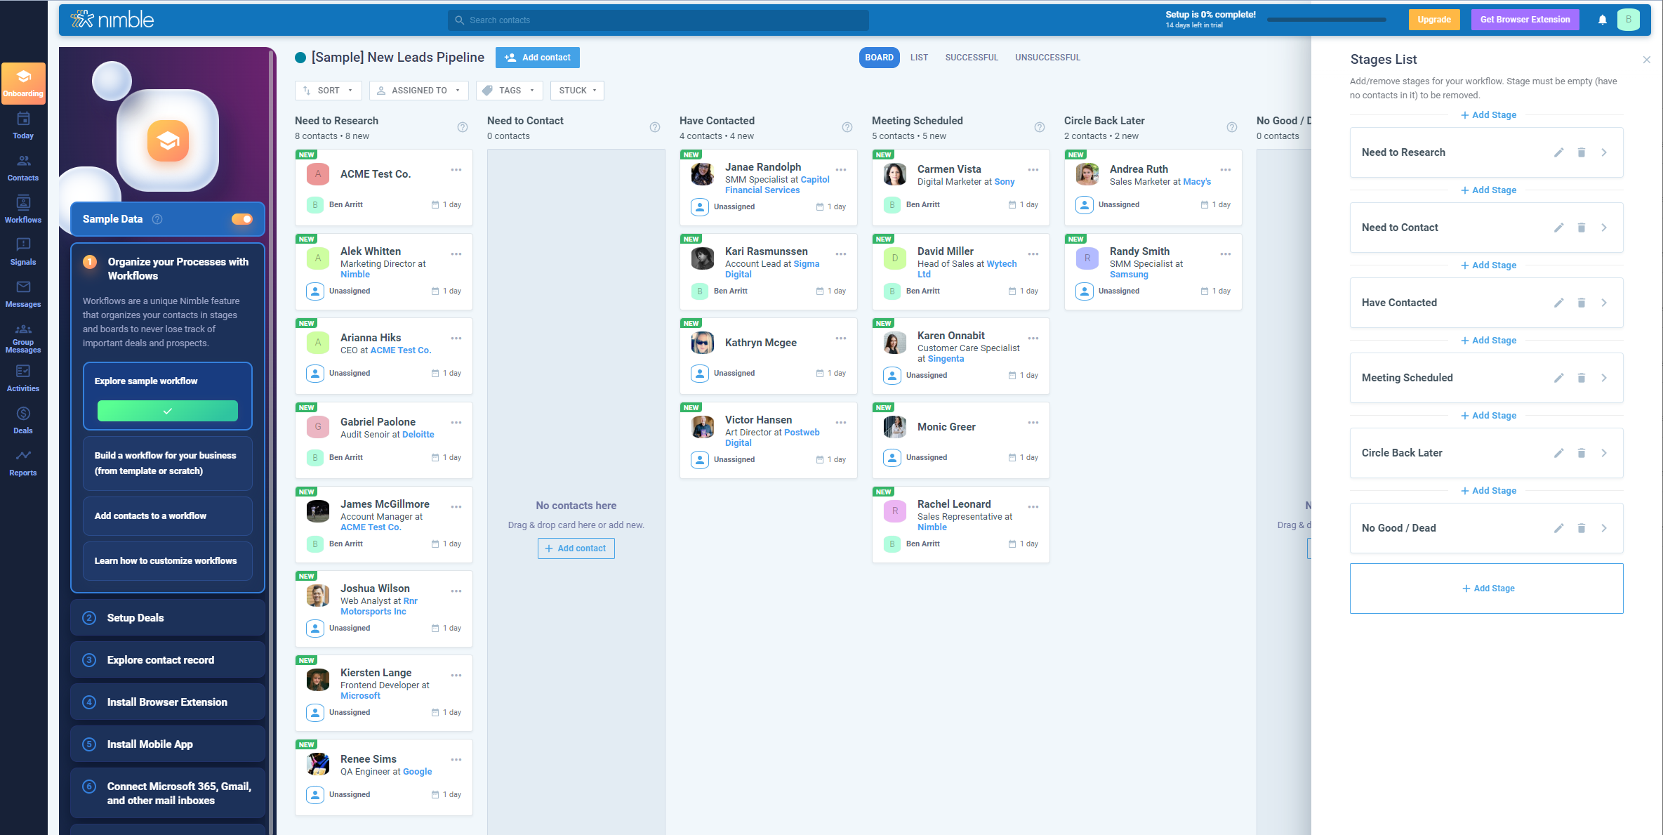Click Build a workflow for your business
Screen dimensions: 1663x835
point(168,463)
